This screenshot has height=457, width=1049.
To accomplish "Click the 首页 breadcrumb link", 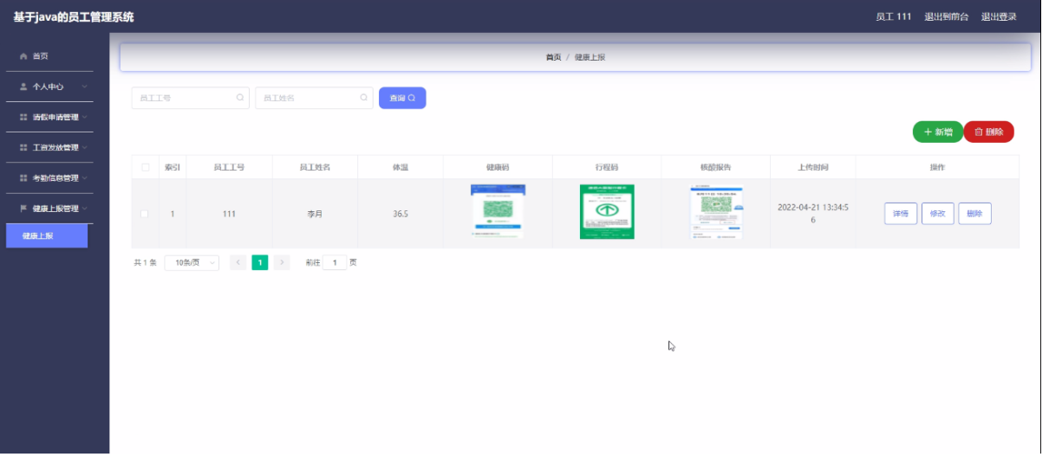I will (x=553, y=57).
